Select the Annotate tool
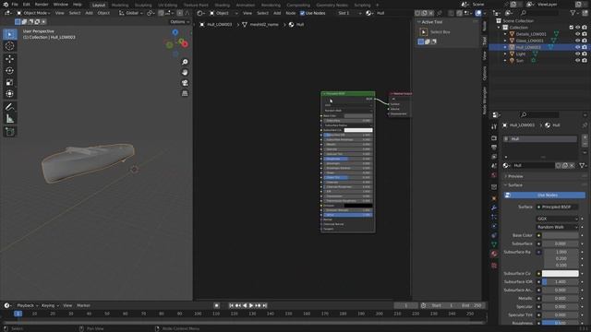 click(10, 107)
